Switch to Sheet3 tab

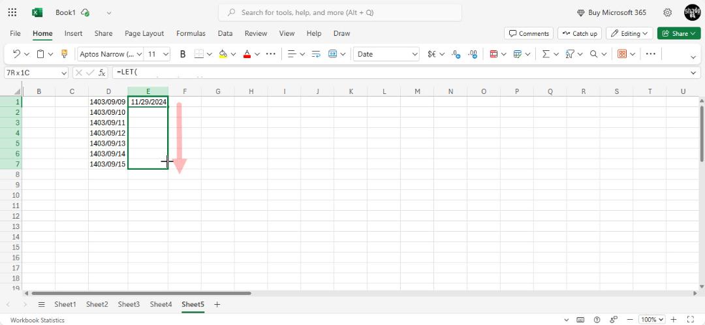tap(129, 304)
